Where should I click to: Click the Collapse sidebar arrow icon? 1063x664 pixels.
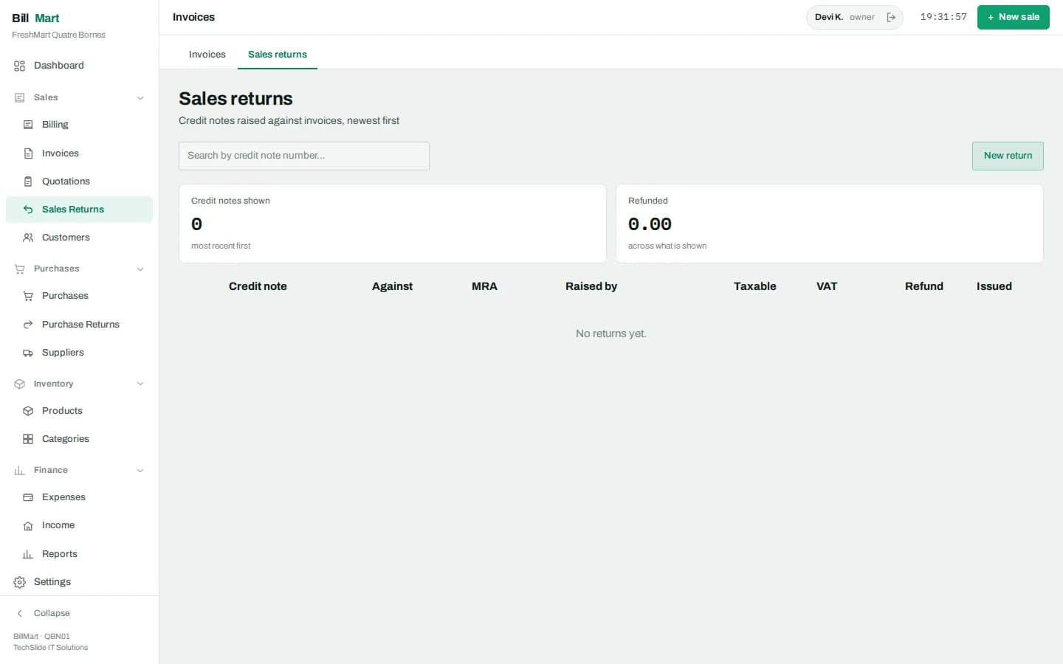coord(19,613)
